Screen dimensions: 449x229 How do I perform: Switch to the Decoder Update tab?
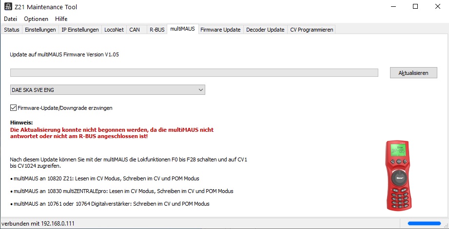[x=265, y=30]
